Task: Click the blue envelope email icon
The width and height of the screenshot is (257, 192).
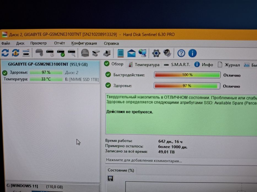Action: pyautogui.click(x=131, y=53)
